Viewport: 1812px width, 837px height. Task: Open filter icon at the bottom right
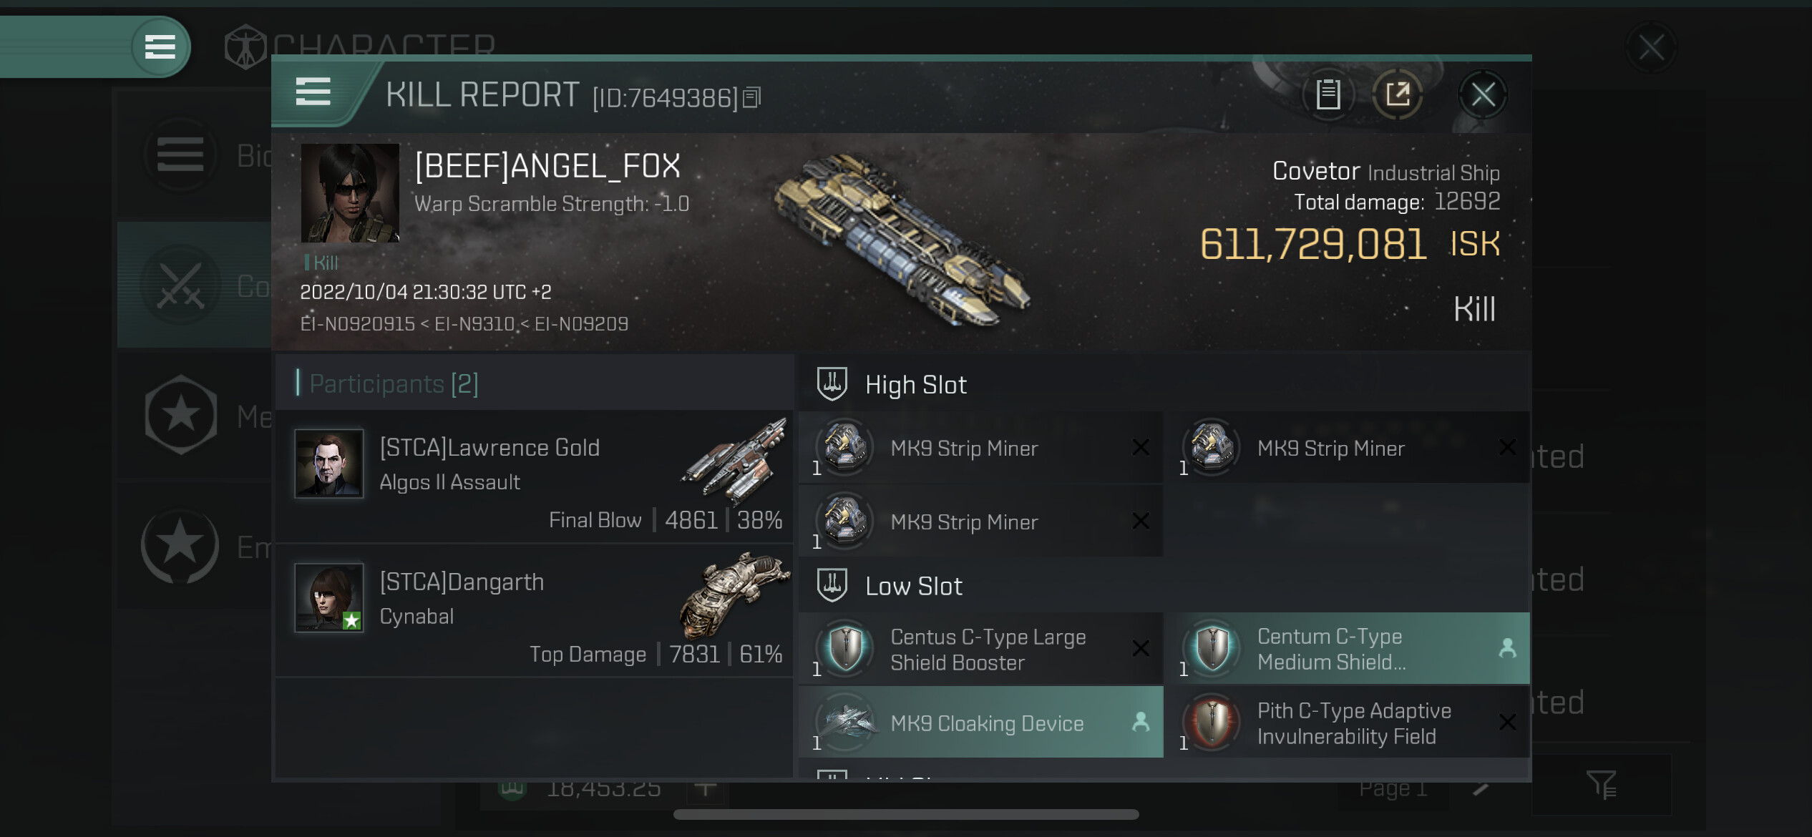point(1602,785)
